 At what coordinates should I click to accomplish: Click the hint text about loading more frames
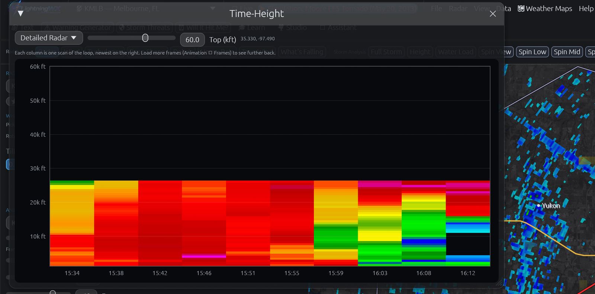[x=145, y=53]
